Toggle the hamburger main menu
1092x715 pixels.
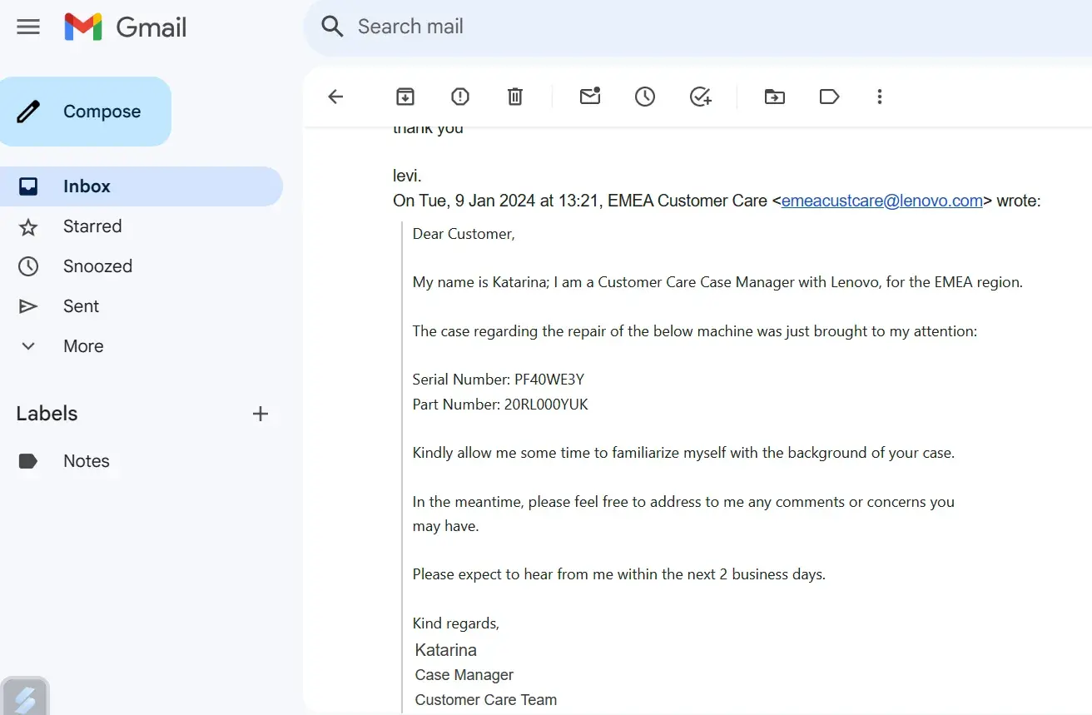(28, 27)
